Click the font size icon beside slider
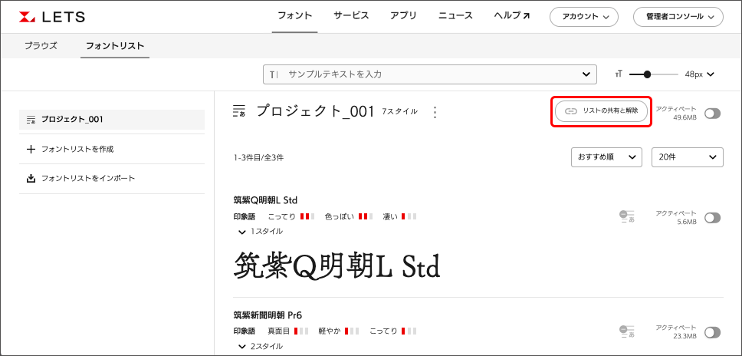This screenshot has width=742, height=356. [618, 74]
